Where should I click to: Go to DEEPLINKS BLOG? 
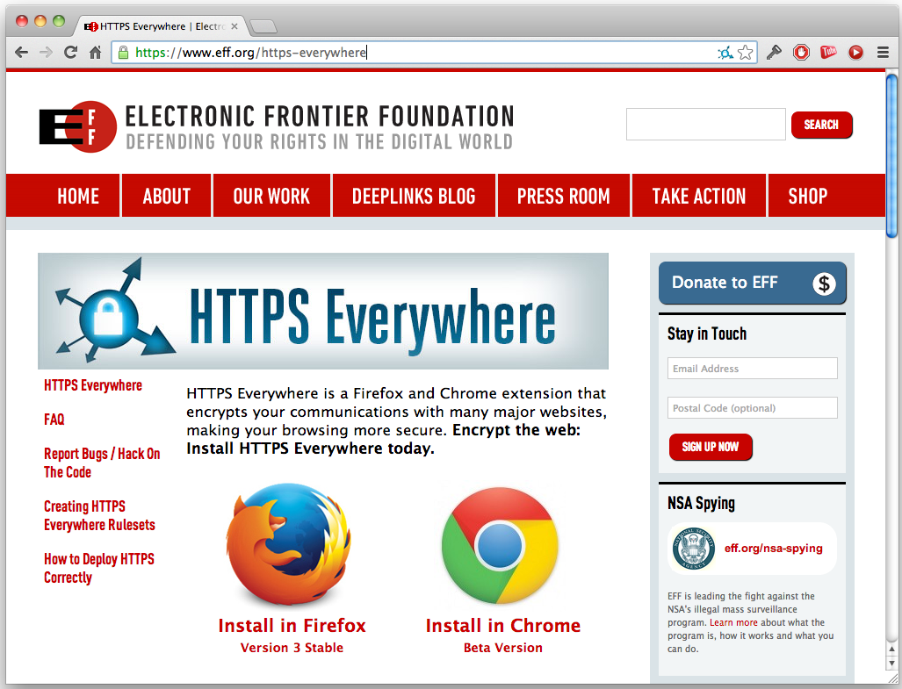coord(414,196)
